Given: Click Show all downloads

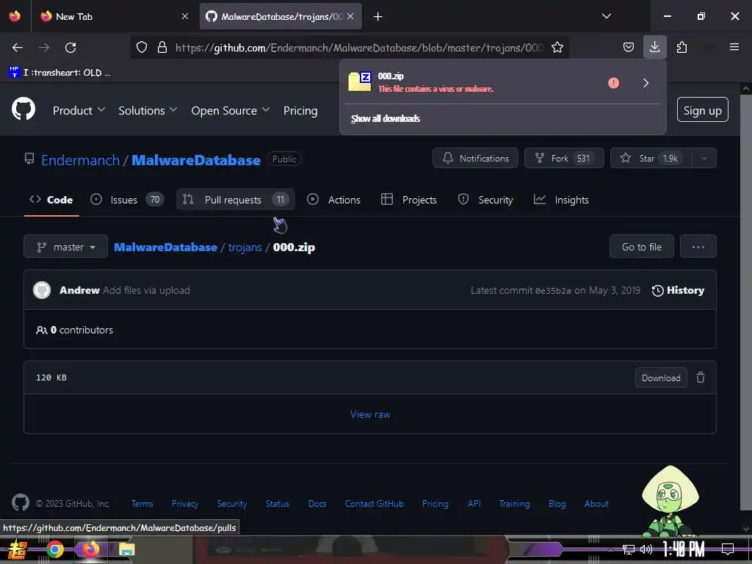Looking at the screenshot, I should [x=386, y=118].
